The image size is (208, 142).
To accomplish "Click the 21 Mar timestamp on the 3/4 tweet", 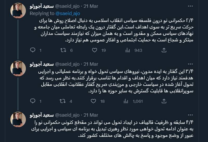I will [x=91, y=64].
